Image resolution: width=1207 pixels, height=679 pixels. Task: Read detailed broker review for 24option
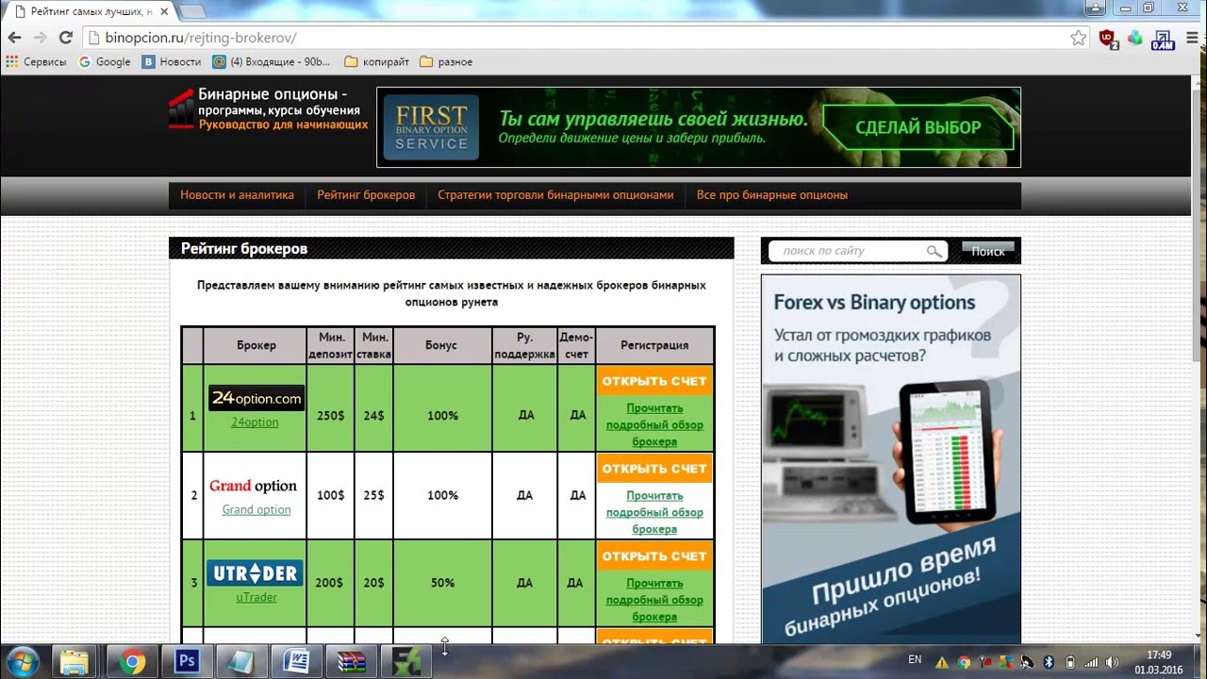pyautogui.click(x=654, y=424)
